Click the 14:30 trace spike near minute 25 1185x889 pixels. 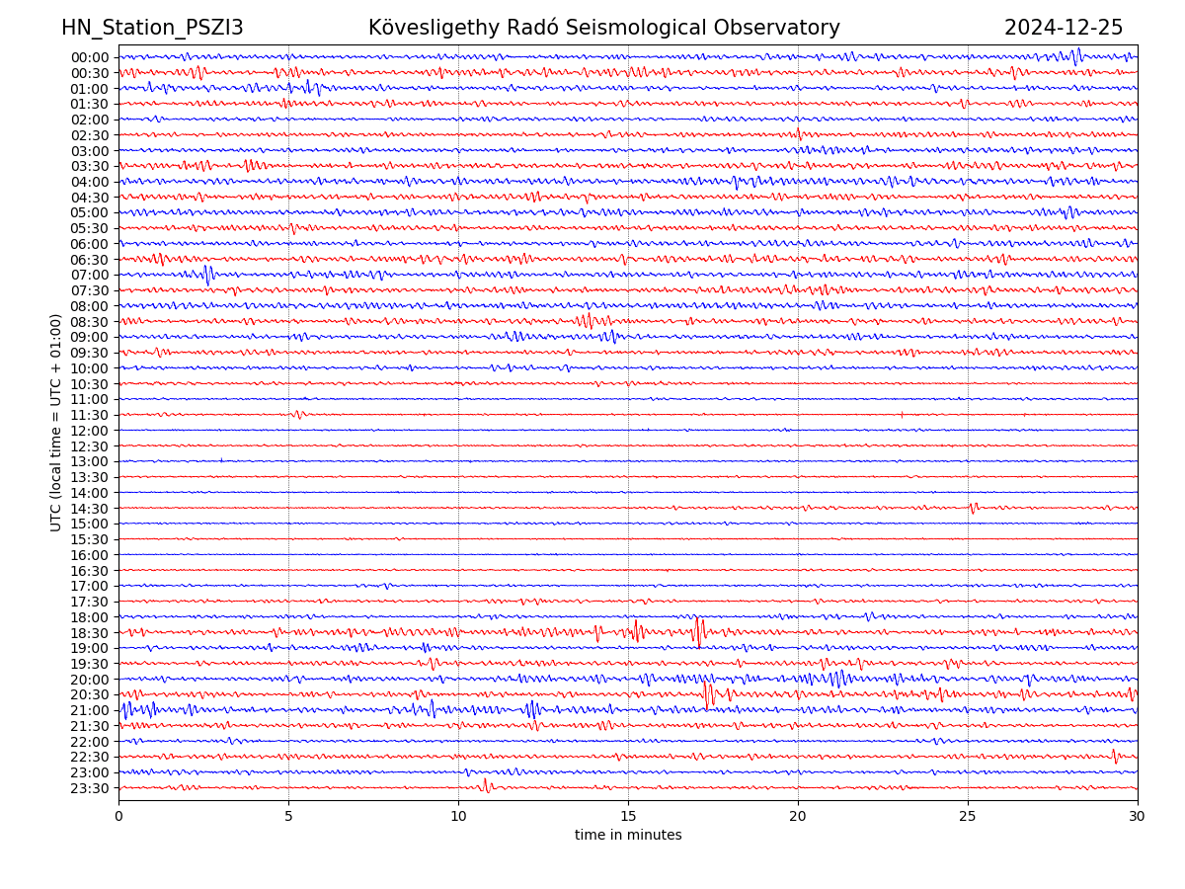[973, 508]
